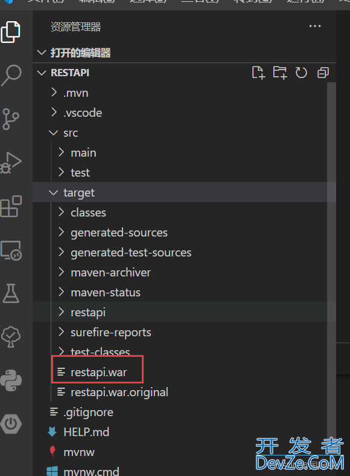Select the restapi.war.original file
Viewport: 350px width, 476px height.
click(119, 392)
